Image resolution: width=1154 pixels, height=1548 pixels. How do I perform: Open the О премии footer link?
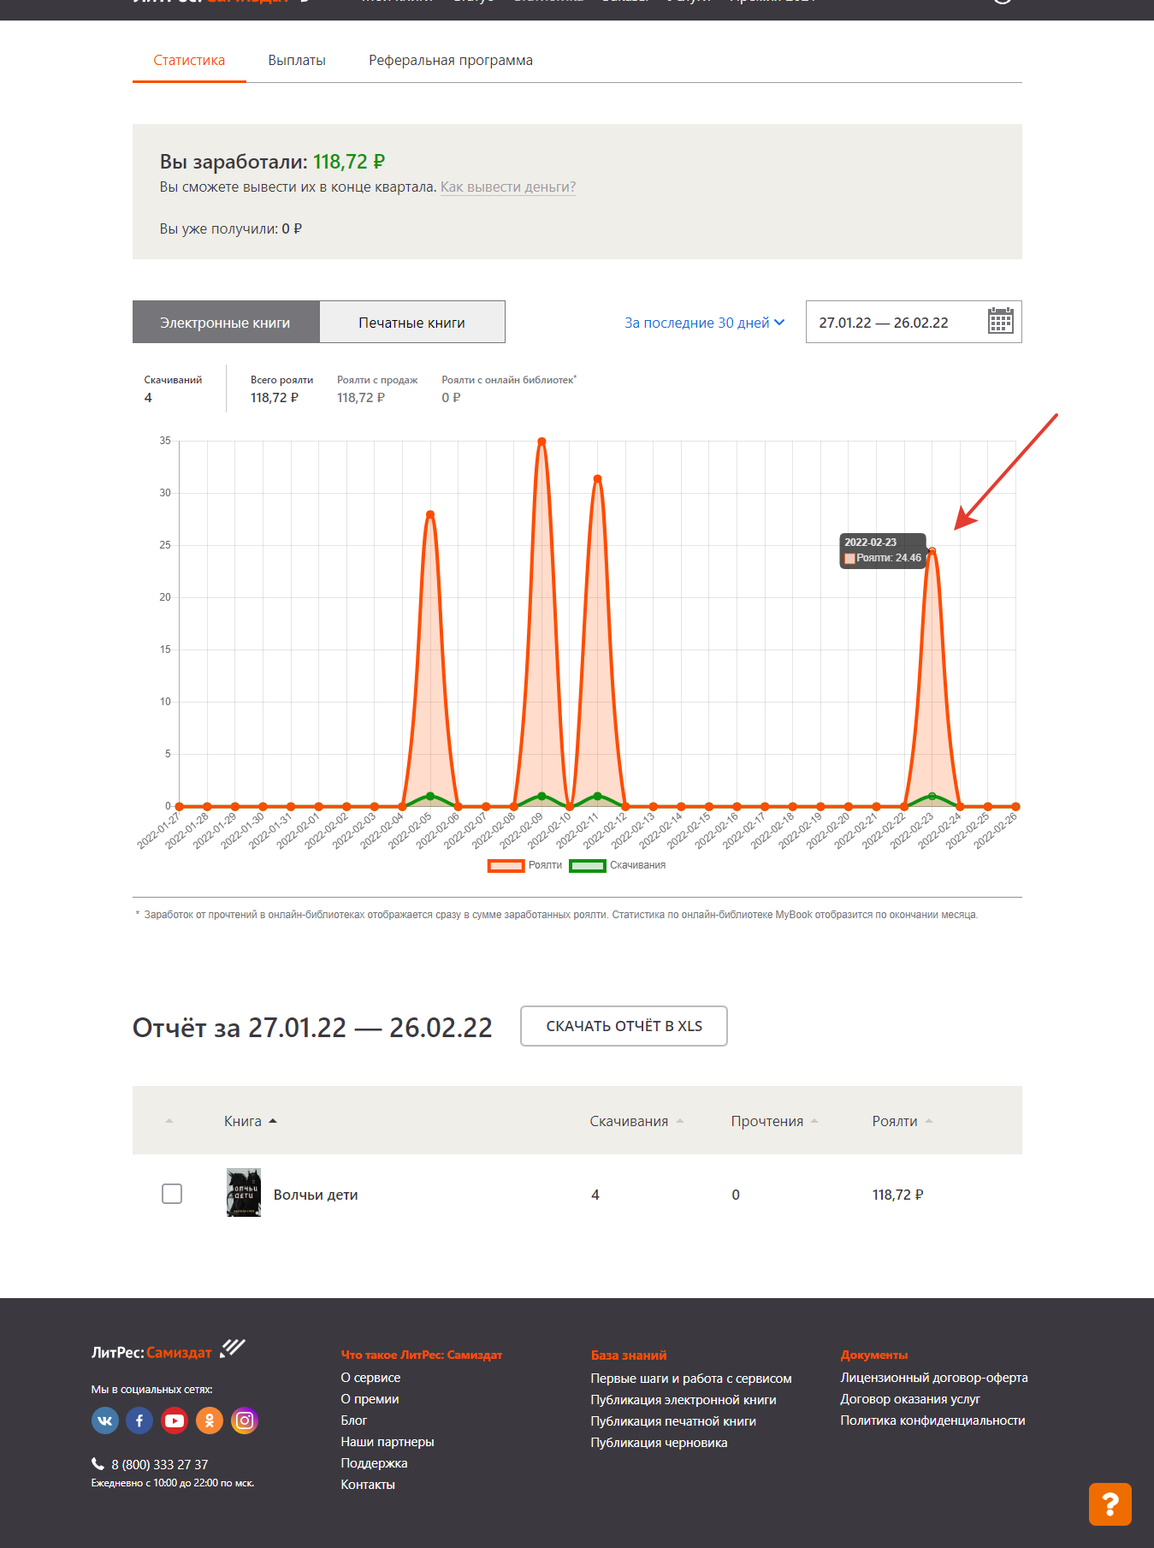click(370, 1399)
